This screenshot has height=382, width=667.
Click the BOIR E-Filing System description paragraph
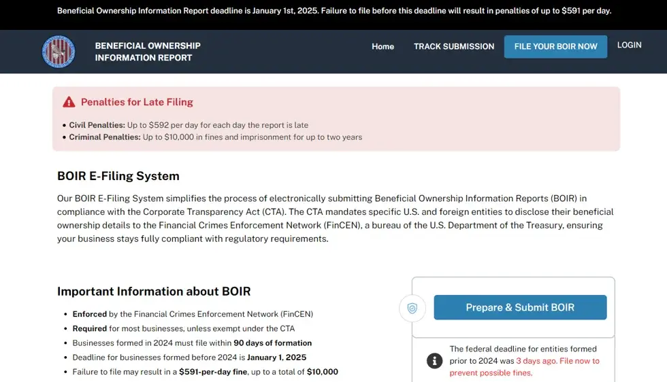335,218
